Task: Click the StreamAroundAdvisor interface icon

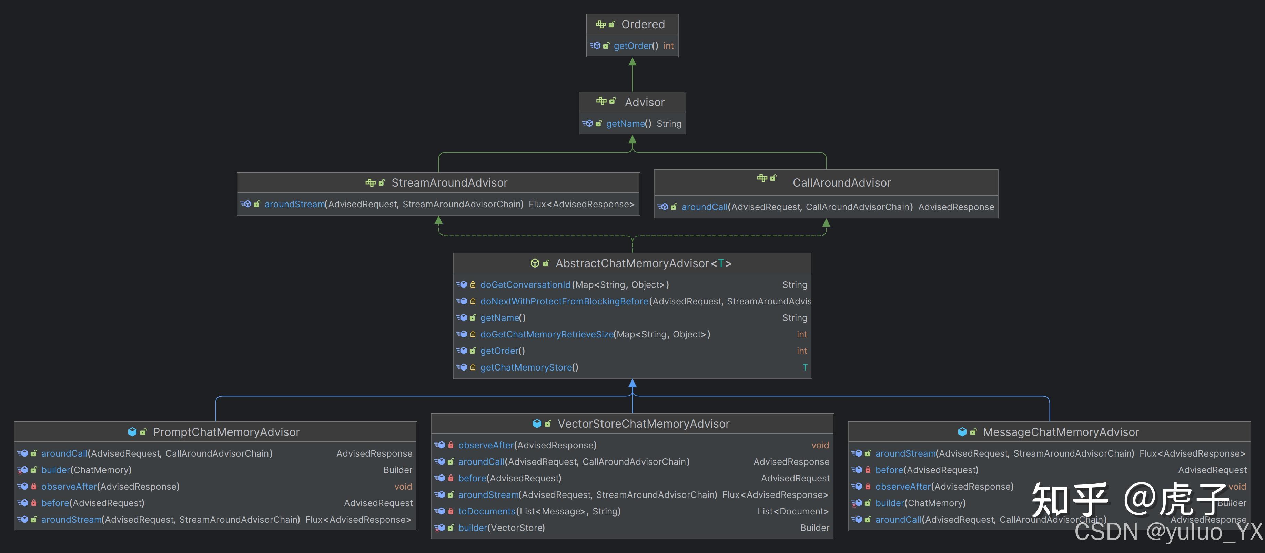Action: (370, 182)
